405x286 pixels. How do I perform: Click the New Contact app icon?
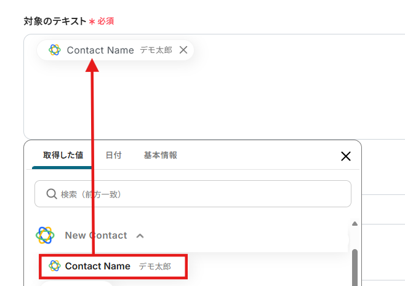[45, 235]
